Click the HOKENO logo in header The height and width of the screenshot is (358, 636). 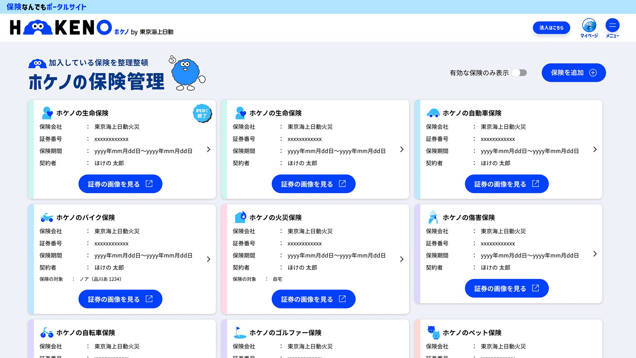tap(61, 28)
